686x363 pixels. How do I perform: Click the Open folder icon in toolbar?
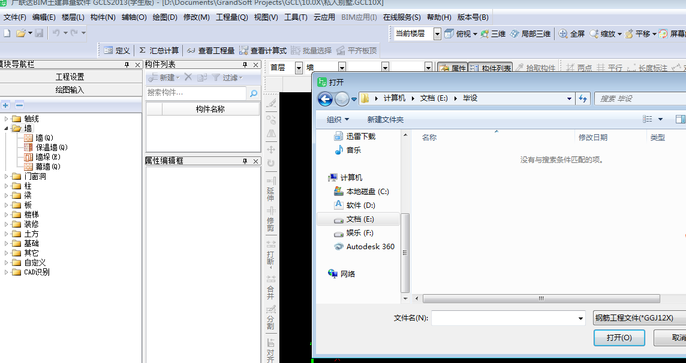[20, 33]
